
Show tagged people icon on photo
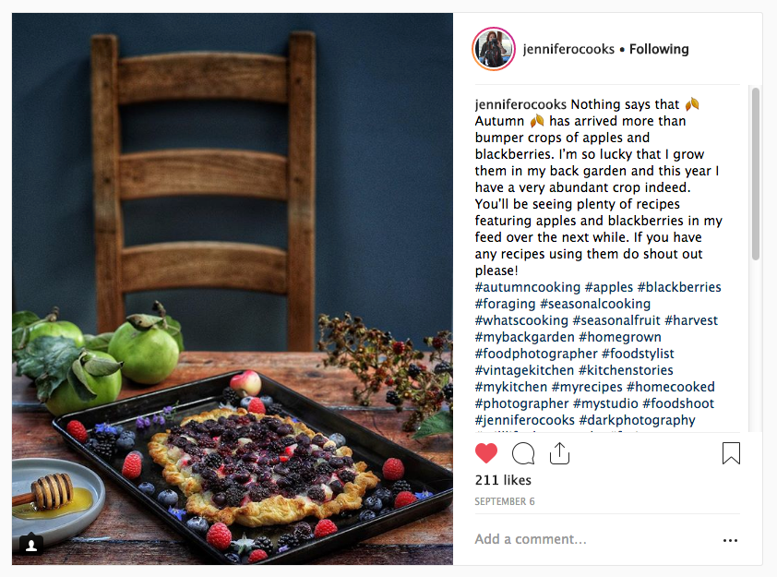[x=31, y=546]
